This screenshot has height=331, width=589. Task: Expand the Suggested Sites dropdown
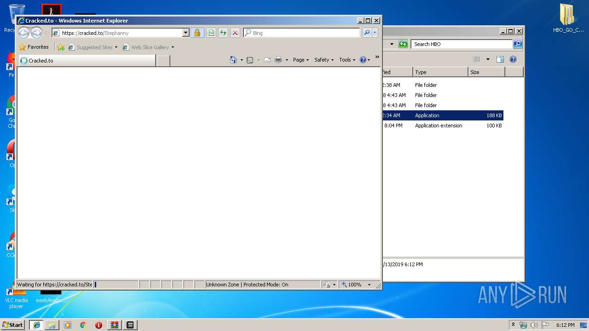(116, 47)
